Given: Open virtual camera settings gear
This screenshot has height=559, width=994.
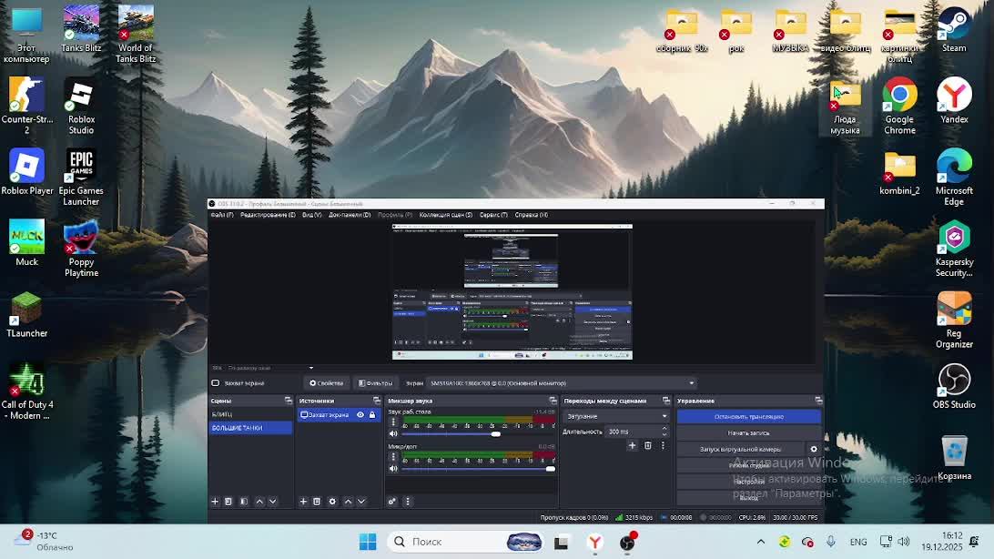Looking at the screenshot, I should [x=814, y=449].
